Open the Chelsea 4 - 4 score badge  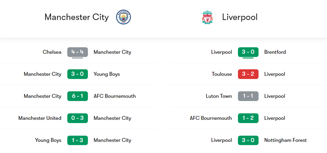(x=77, y=52)
